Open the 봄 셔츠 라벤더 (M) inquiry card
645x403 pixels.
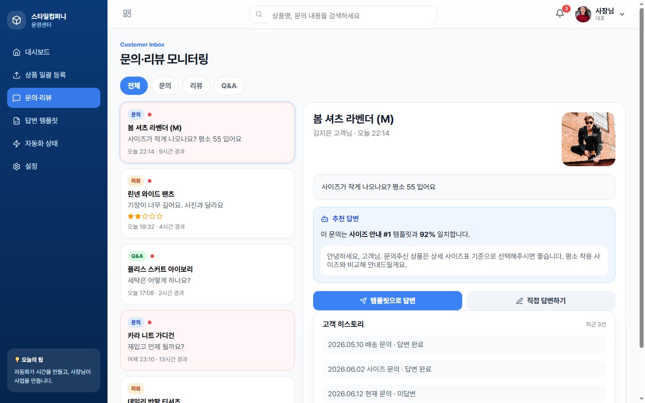pos(207,133)
